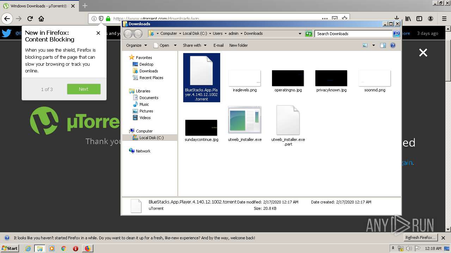Select Local Disk (C:) breadcrumb
Viewport: 451px width, 253px height.
coord(195,33)
